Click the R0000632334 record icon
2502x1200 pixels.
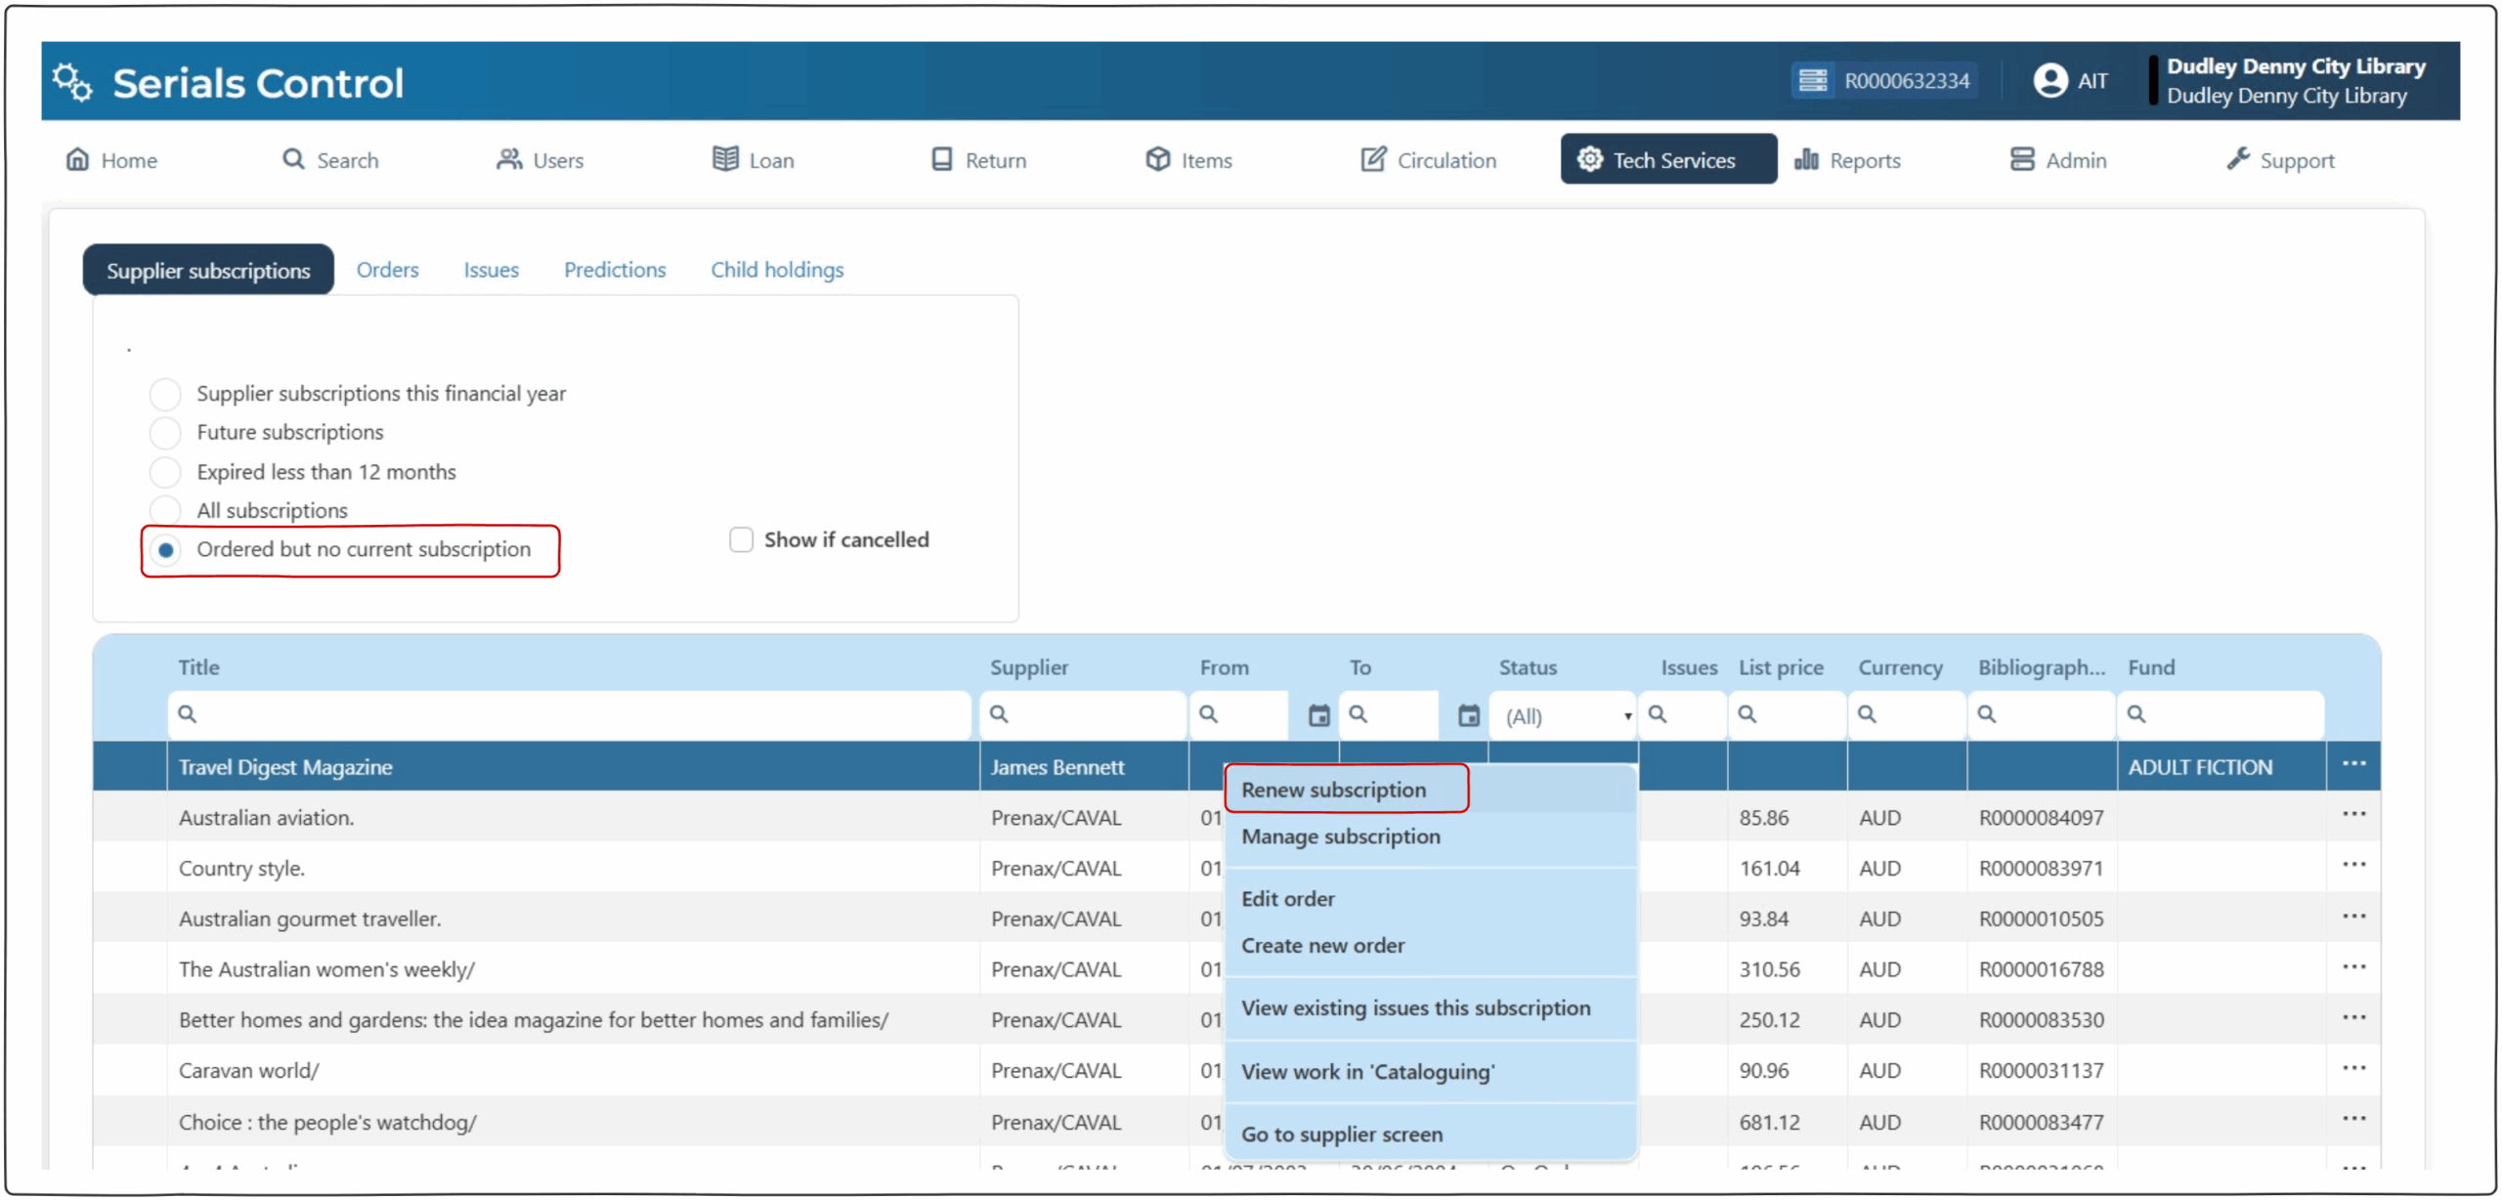(x=1812, y=80)
